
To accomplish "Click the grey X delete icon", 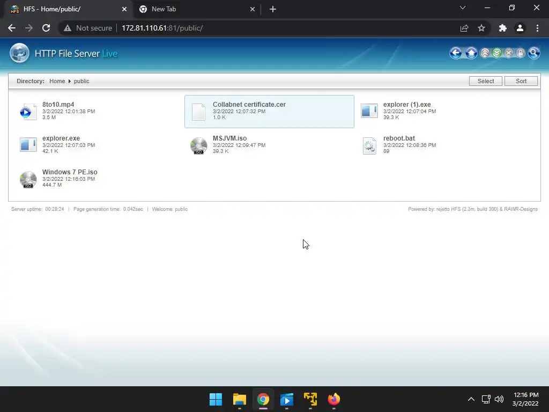I will pos(509,53).
